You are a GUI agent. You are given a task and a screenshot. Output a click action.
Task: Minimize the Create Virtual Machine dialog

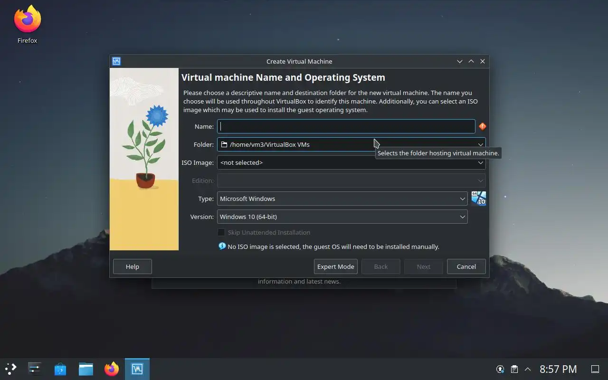(x=460, y=61)
